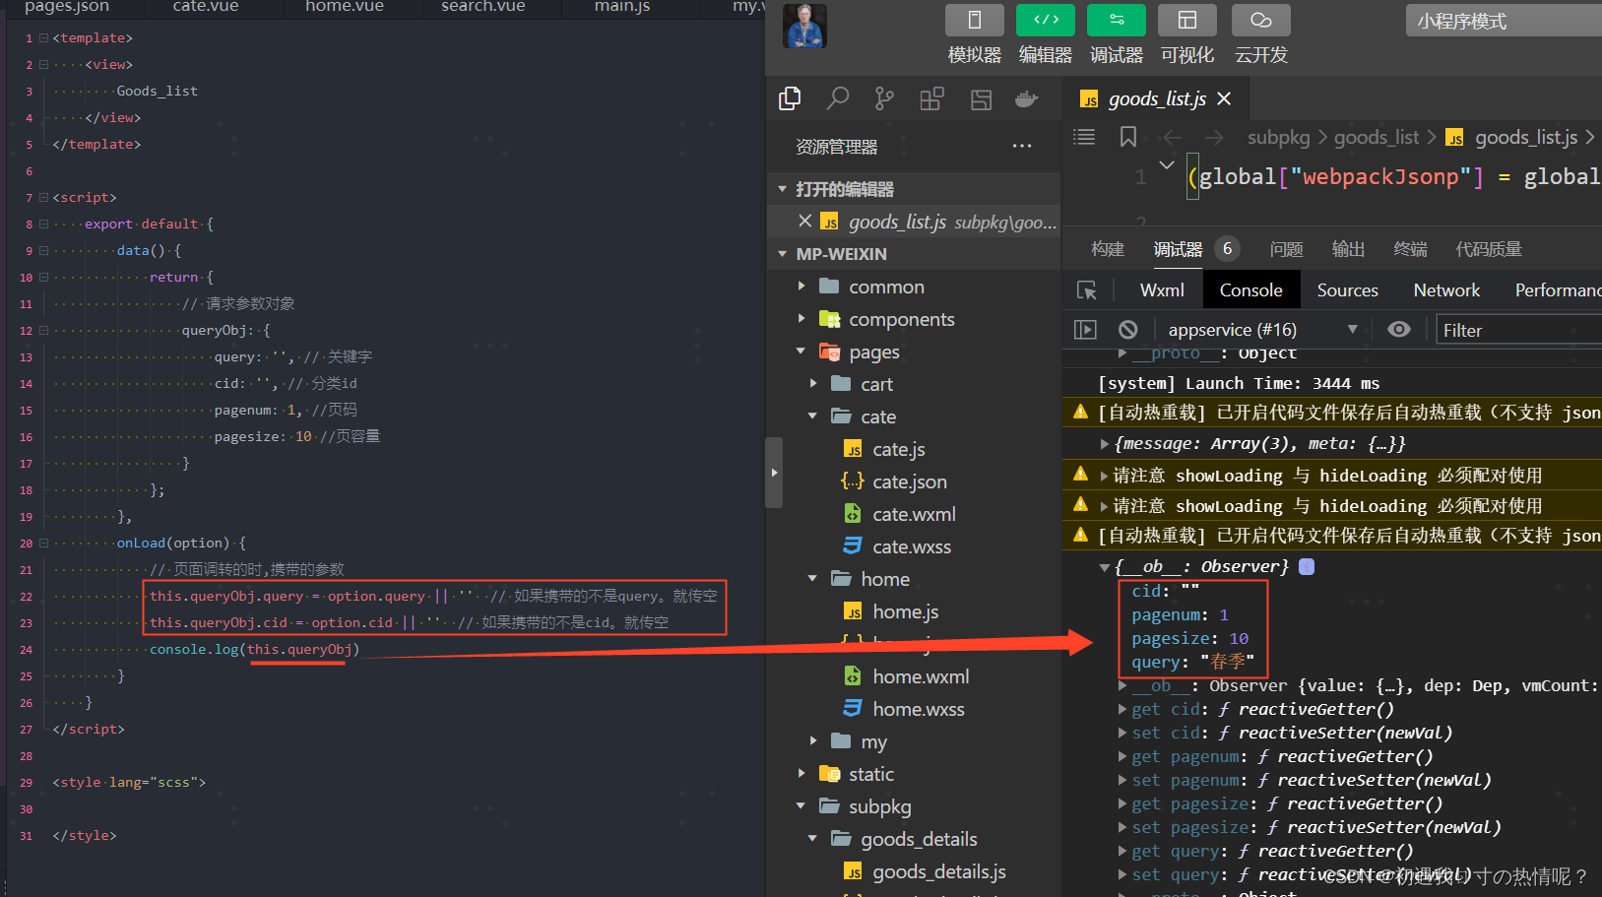The width and height of the screenshot is (1602, 897).
Task: Open the source control branch icon
Action: point(884,98)
